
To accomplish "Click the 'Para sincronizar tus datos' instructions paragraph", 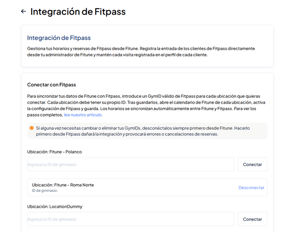I will click(146, 105).
